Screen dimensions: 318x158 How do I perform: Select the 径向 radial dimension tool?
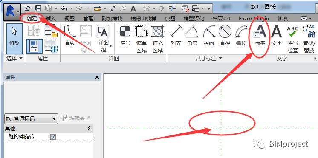(209, 36)
